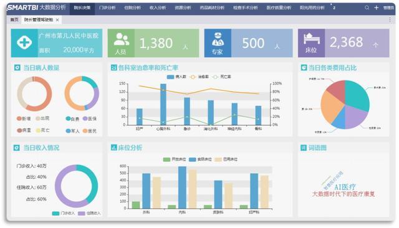
Task: Click the search magnifier icon in top bar
Action: [367, 7]
